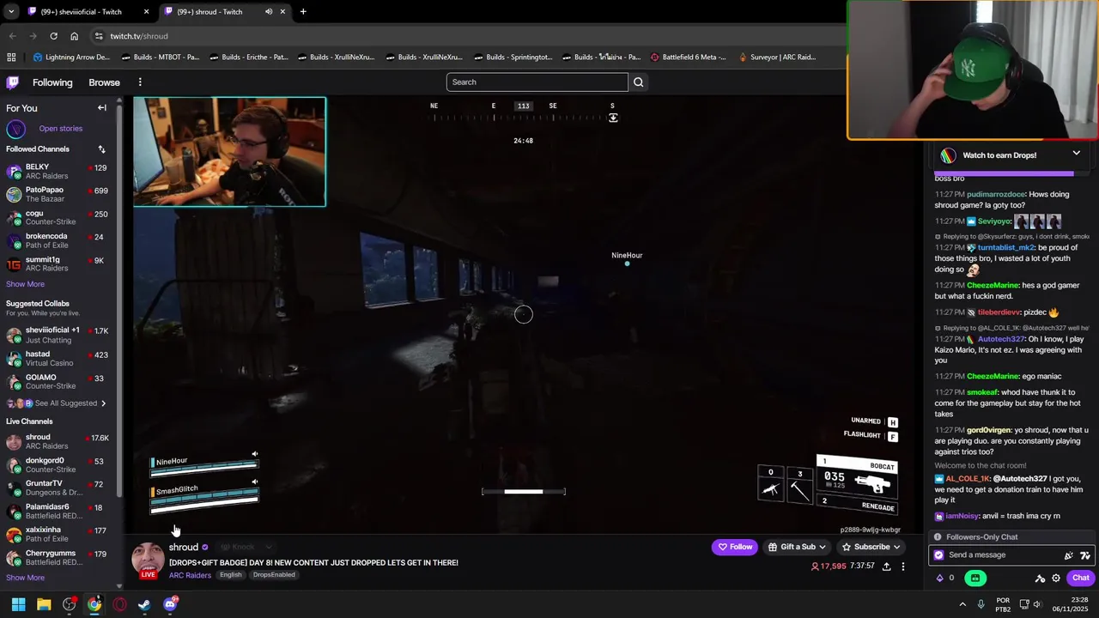Open stream more-options kebab menu
Image resolution: width=1099 pixels, height=618 pixels.
point(902,566)
